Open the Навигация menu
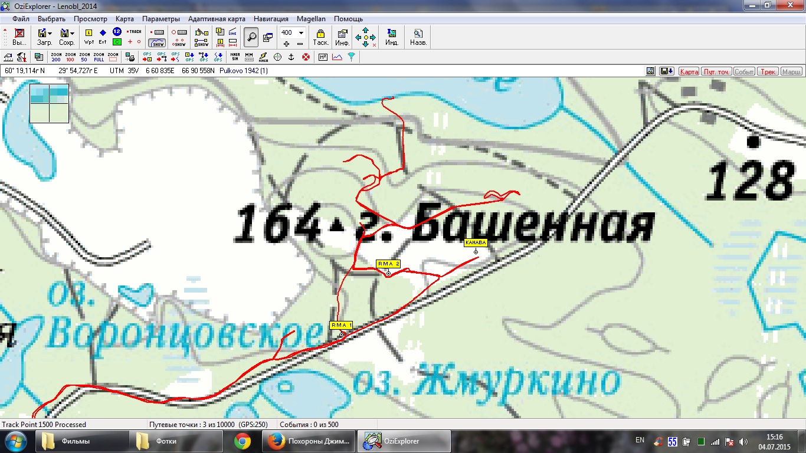Viewport: 806px width, 453px height. 271,19
